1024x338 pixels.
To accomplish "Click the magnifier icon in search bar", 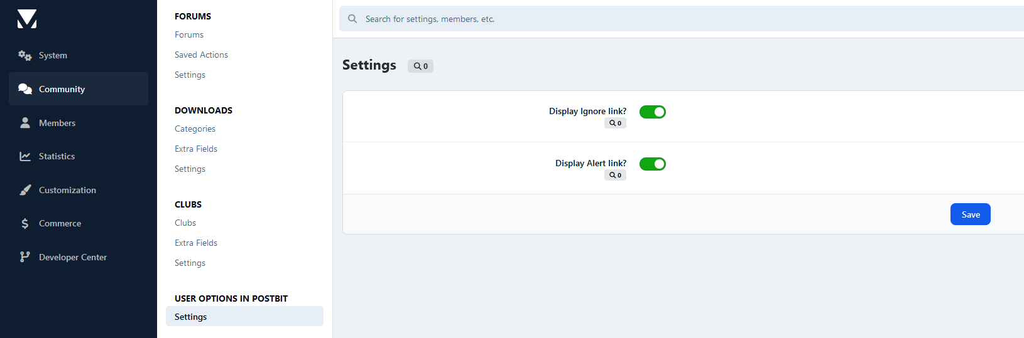I will [x=352, y=19].
